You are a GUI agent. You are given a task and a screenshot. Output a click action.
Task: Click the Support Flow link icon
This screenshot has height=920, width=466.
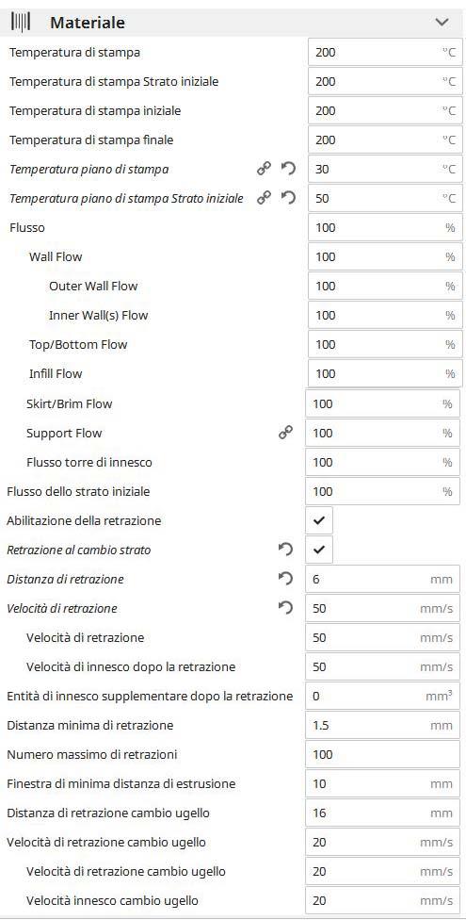pos(285,433)
